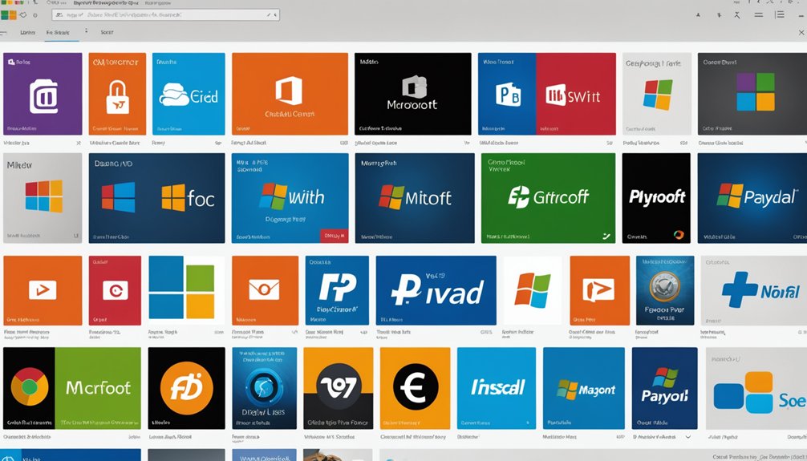The width and height of the screenshot is (807, 461).
Task: Open the gray Mikdw Windows logo tile
Action: click(43, 197)
